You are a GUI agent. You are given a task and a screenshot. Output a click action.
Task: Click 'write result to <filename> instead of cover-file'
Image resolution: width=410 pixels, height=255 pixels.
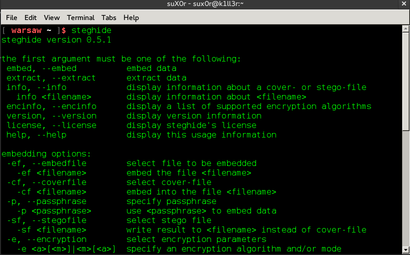pos(246,230)
